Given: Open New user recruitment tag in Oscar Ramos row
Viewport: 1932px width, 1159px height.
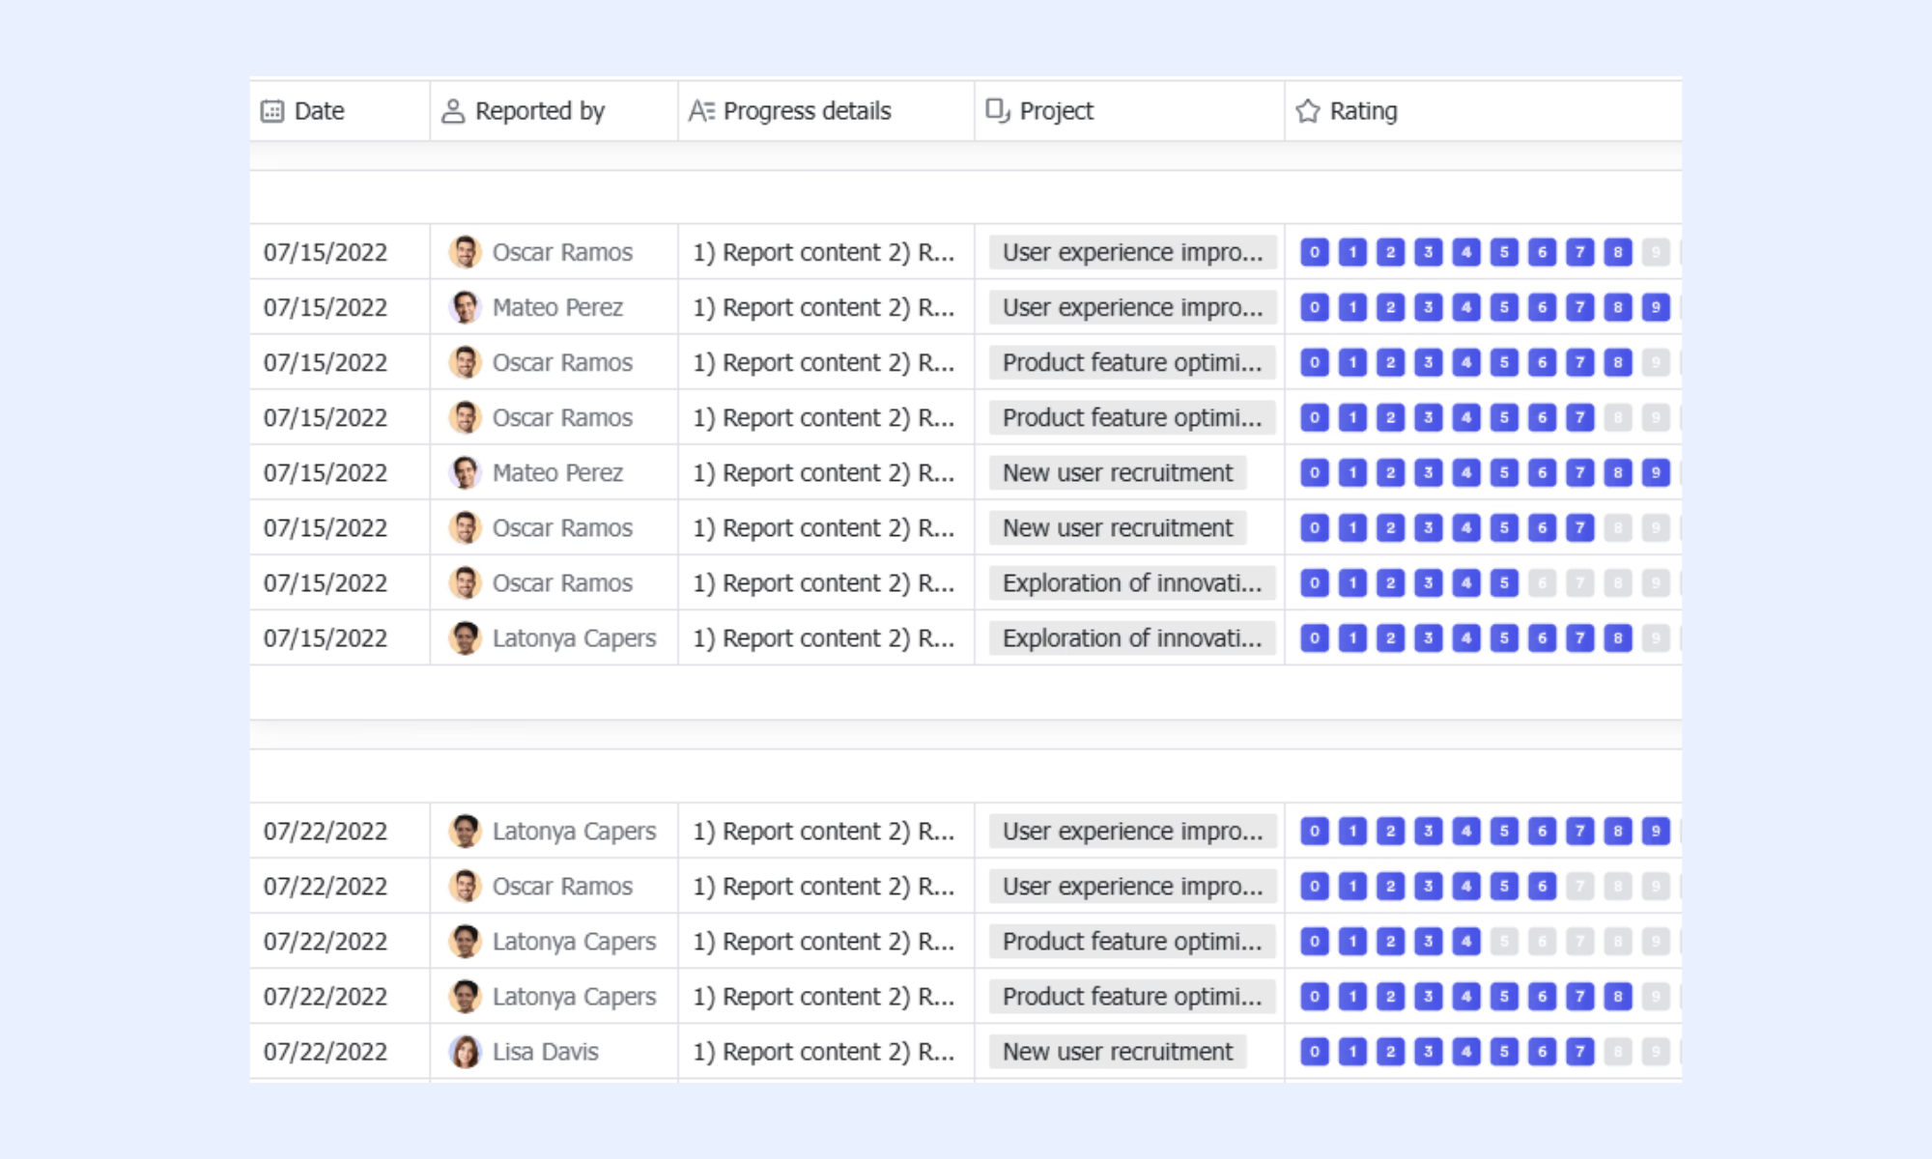Looking at the screenshot, I should [1118, 527].
